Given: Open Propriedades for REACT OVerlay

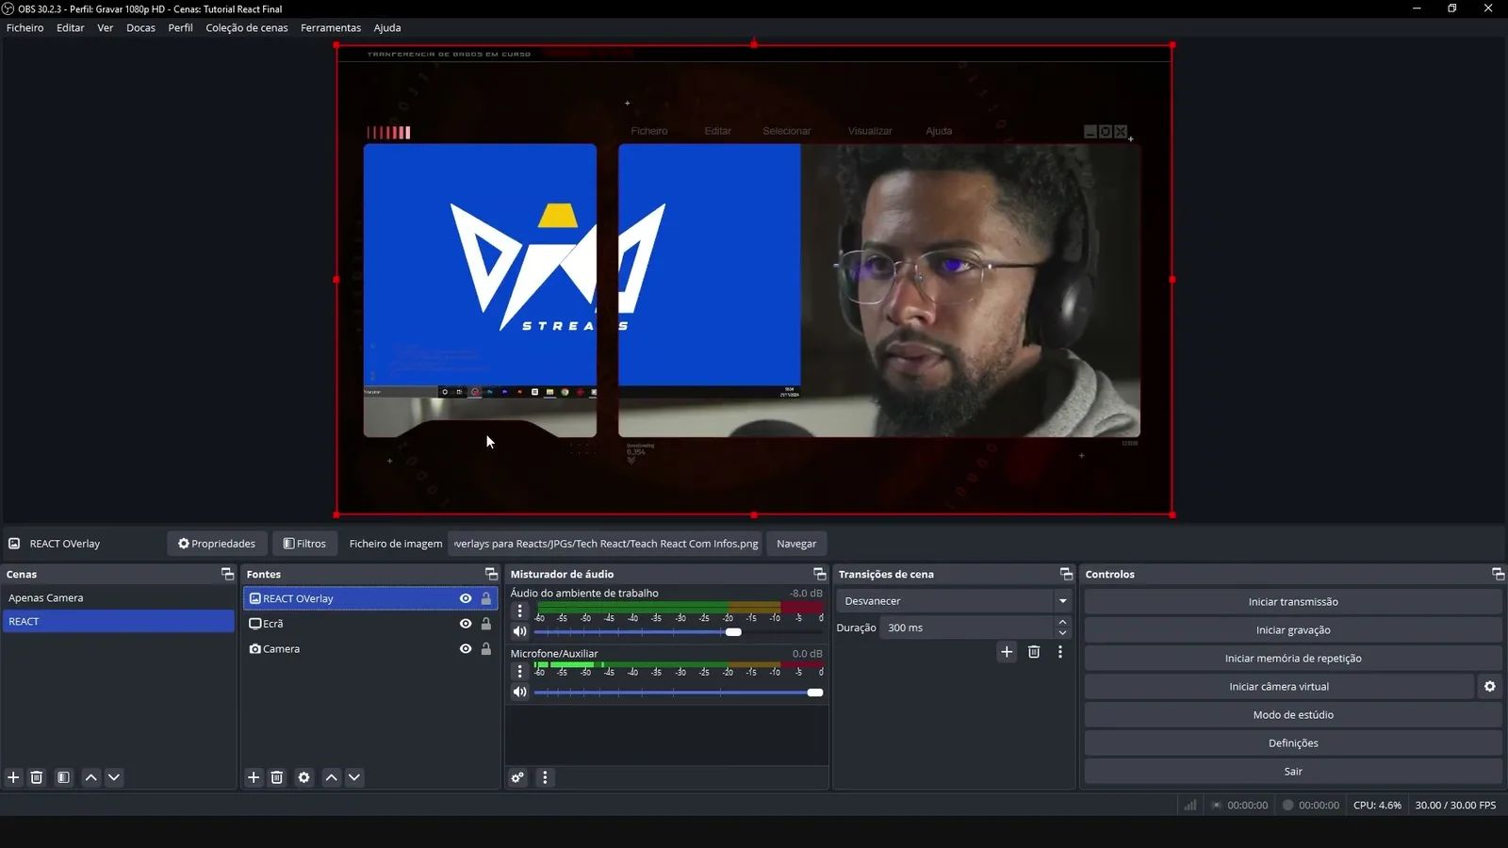Looking at the screenshot, I should (x=217, y=544).
